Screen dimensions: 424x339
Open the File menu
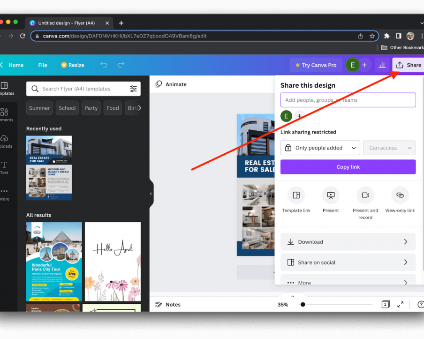(x=43, y=65)
